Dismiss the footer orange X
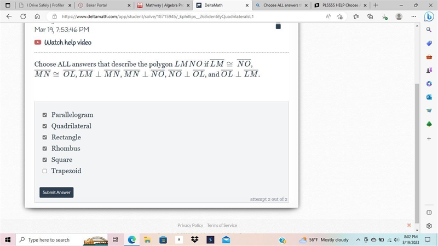Screen dimensions: 438x246 tap(409, 225)
